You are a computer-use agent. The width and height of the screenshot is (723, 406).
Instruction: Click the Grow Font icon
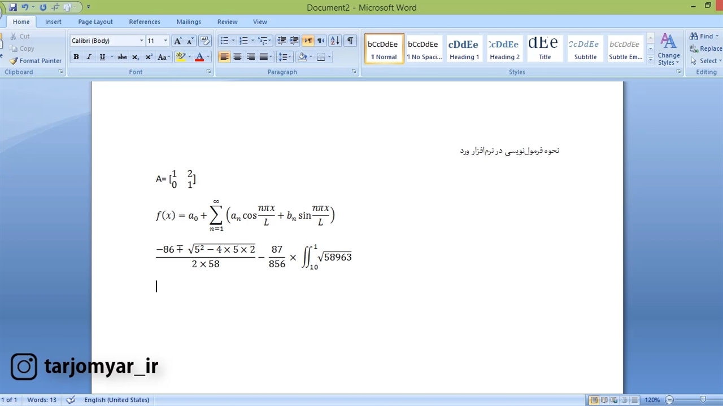[x=178, y=41]
